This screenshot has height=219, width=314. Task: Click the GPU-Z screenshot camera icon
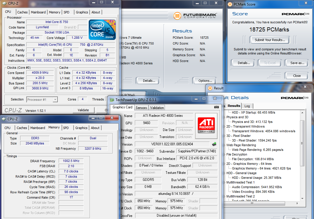point(216,107)
